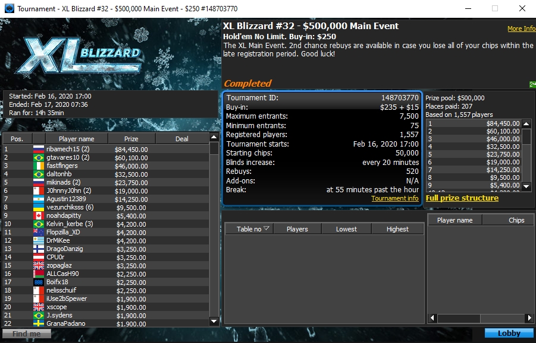
Task: Click the Highest column header
Action: (397, 229)
